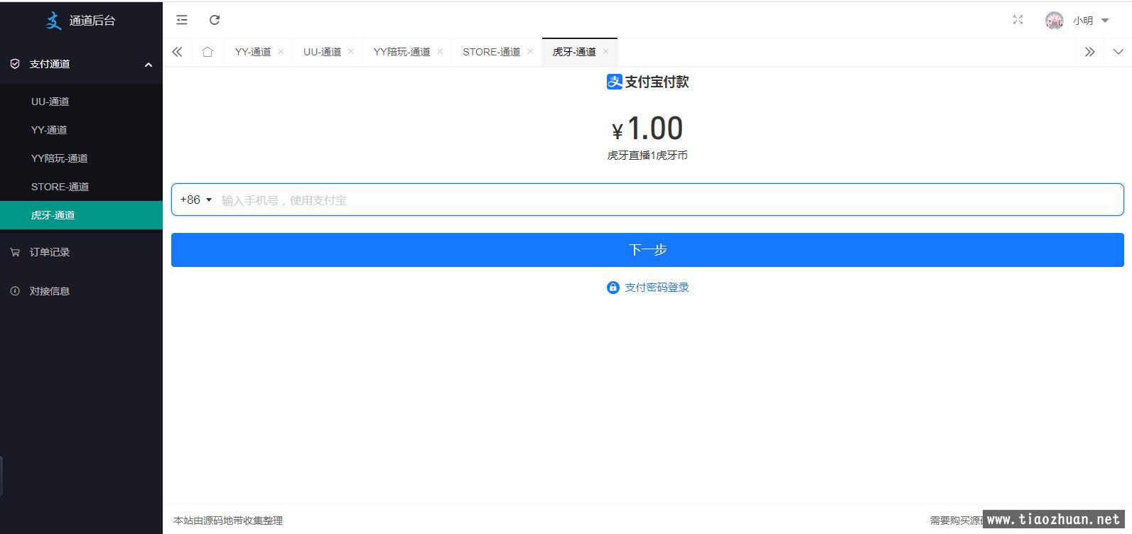Image resolution: width=1132 pixels, height=534 pixels.
Task: Switch to the YY陪玩-通道 tab
Action: 401,52
